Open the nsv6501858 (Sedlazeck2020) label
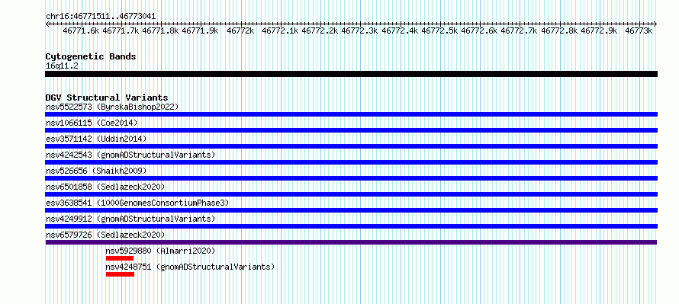 point(105,187)
